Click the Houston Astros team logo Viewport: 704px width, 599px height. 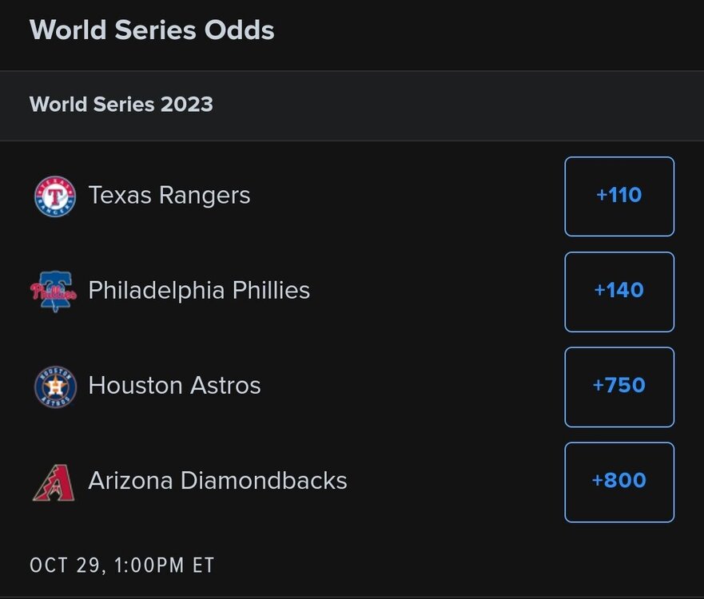(x=54, y=387)
